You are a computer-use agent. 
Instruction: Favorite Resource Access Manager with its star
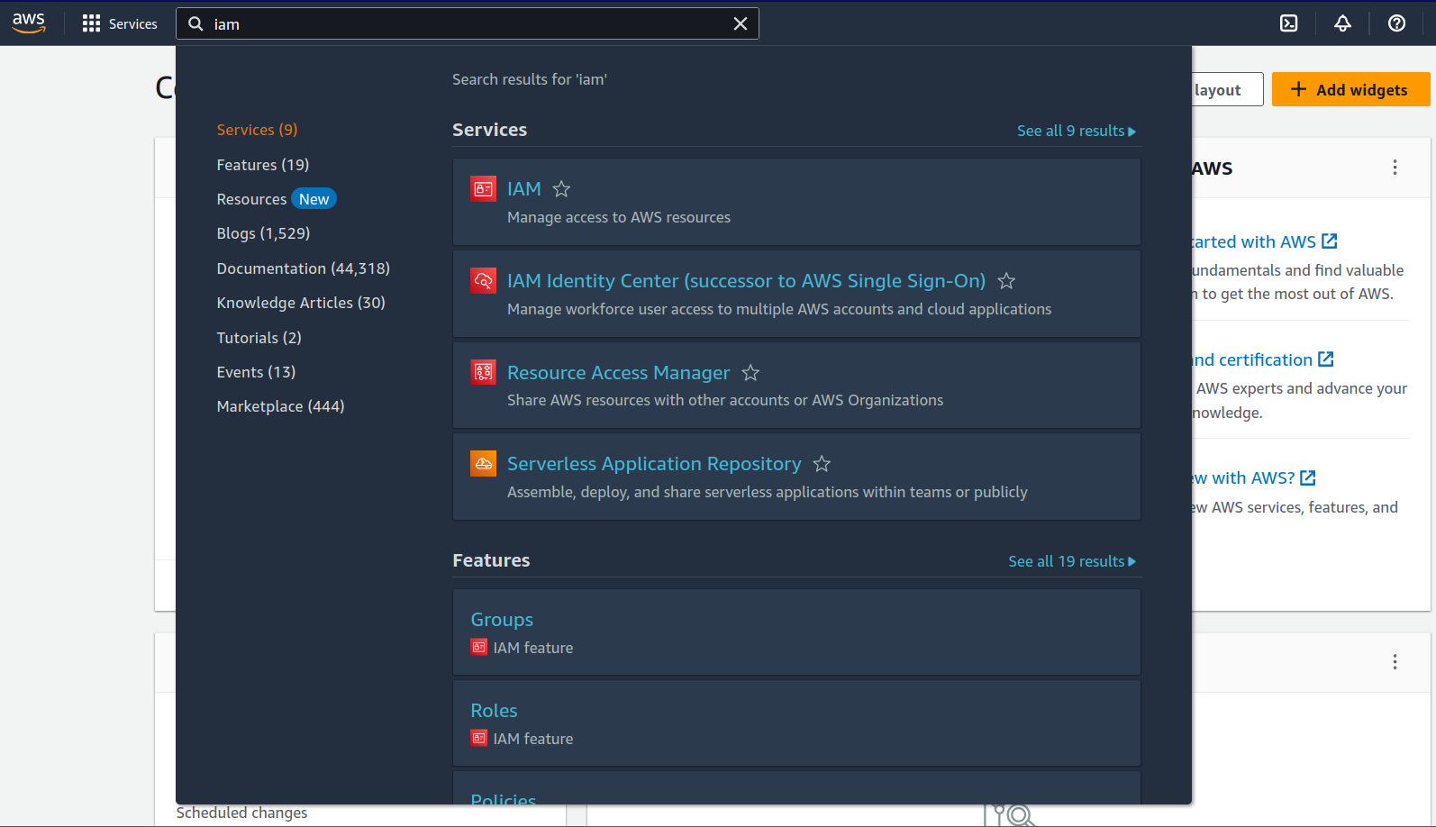coord(750,373)
